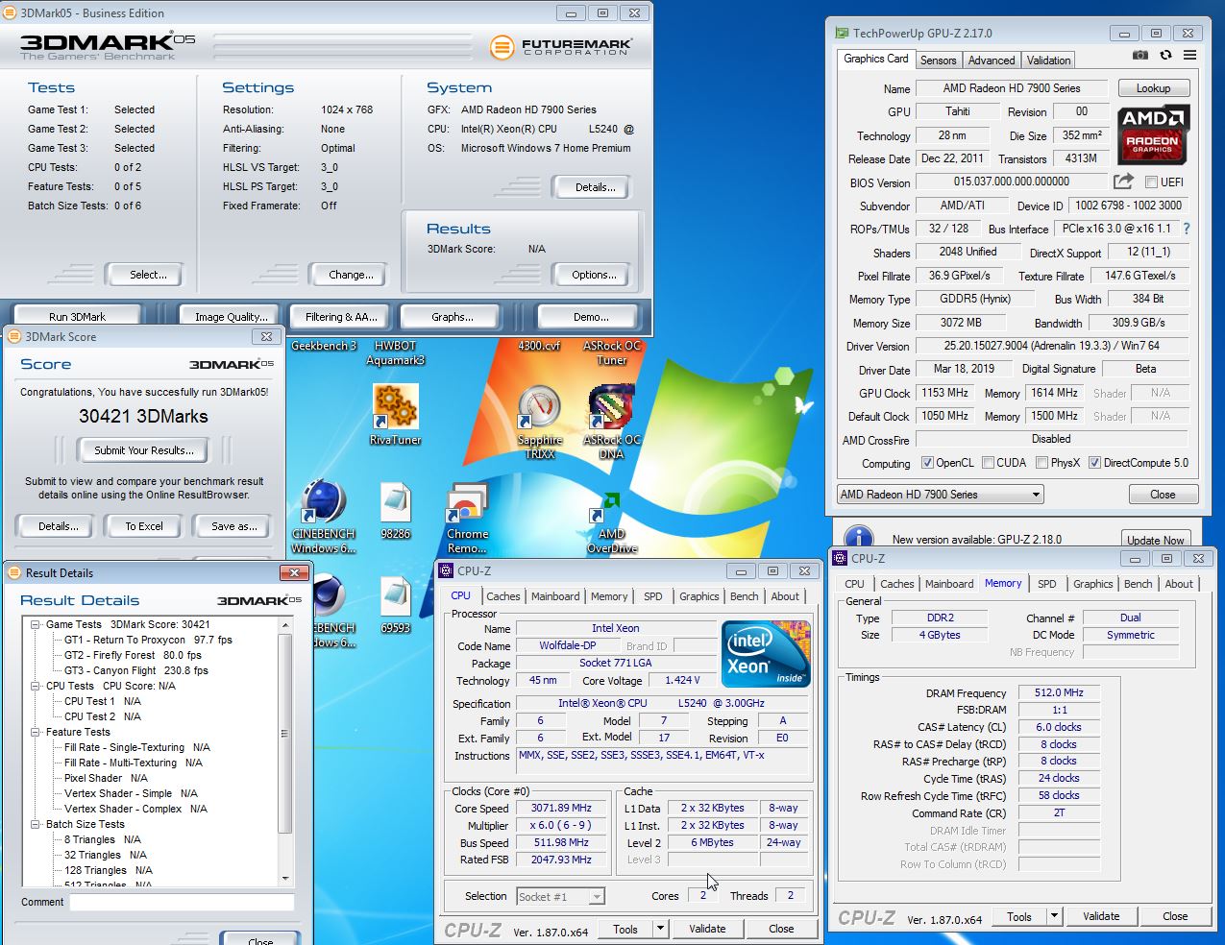Viewport: 1225px width, 945px height.
Task: Toggle the OpenCL checkbox
Action: [x=927, y=463]
